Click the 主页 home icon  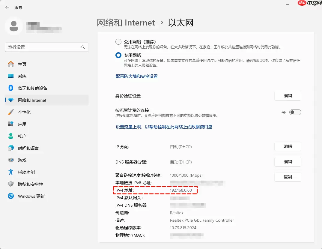11,64
